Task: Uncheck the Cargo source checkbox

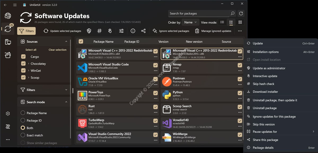Action: pyautogui.click(x=23, y=57)
